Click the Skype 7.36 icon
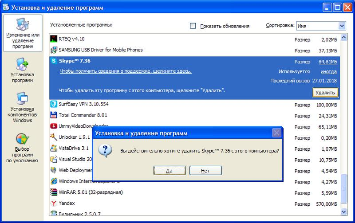This screenshot has height=223, width=355. [54, 61]
